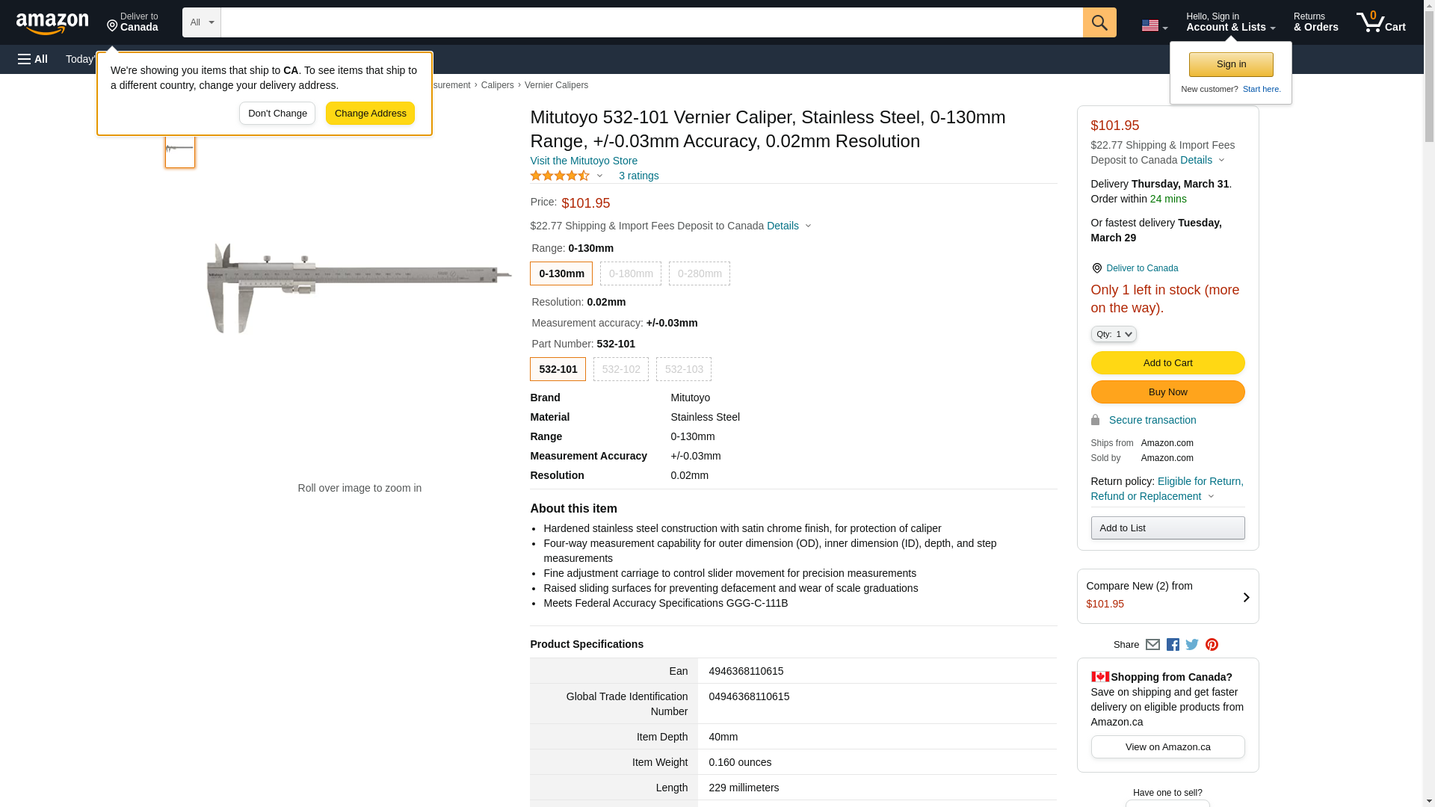Choose part number 532-102
The image size is (1435, 807).
(620, 369)
